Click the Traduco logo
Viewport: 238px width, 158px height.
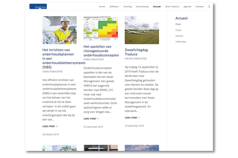(38, 7)
